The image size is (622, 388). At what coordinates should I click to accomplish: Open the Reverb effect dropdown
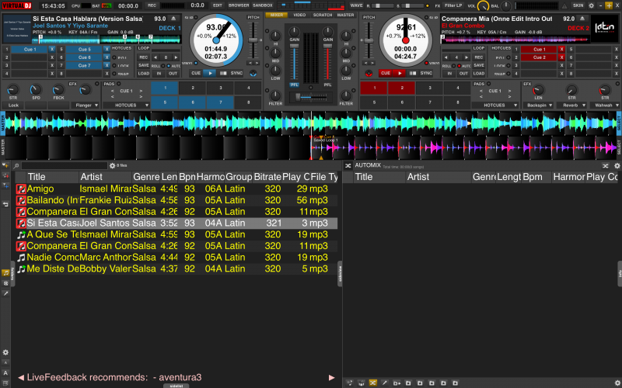pyautogui.click(x=571, y=106)
